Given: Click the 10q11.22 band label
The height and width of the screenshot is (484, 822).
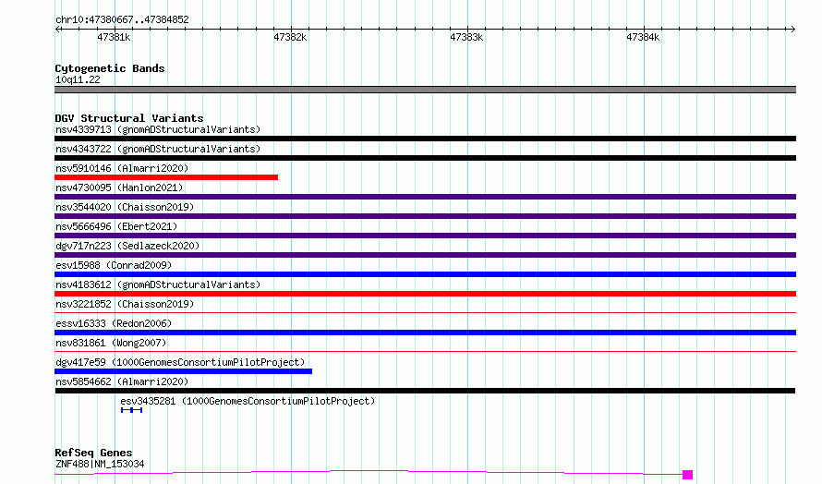Looking at the screenshot, I should pyautogui.click(x=78, y=79).
